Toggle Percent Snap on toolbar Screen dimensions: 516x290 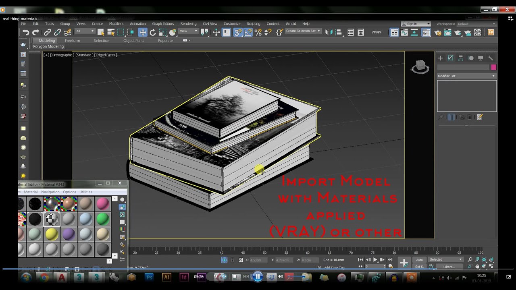[x=258, y=33]
